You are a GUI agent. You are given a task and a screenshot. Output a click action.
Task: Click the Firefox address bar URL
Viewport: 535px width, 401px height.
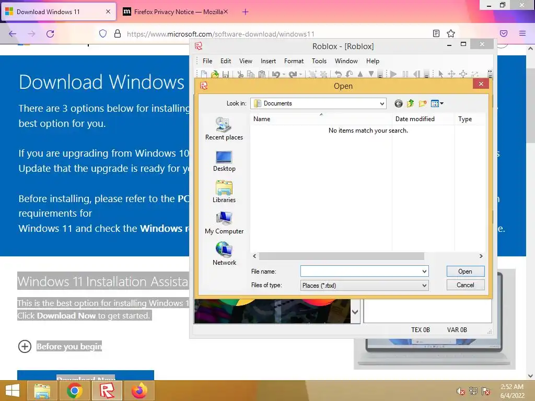pyautogui.click(x=220, y=34)
